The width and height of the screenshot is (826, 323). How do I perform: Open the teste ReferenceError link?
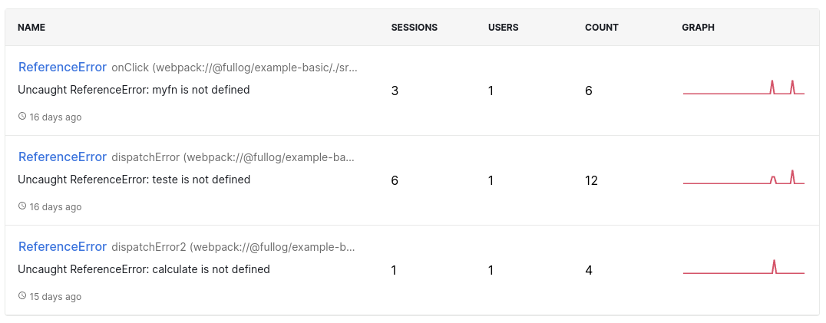pyautogui.click(x=63, y=157)
